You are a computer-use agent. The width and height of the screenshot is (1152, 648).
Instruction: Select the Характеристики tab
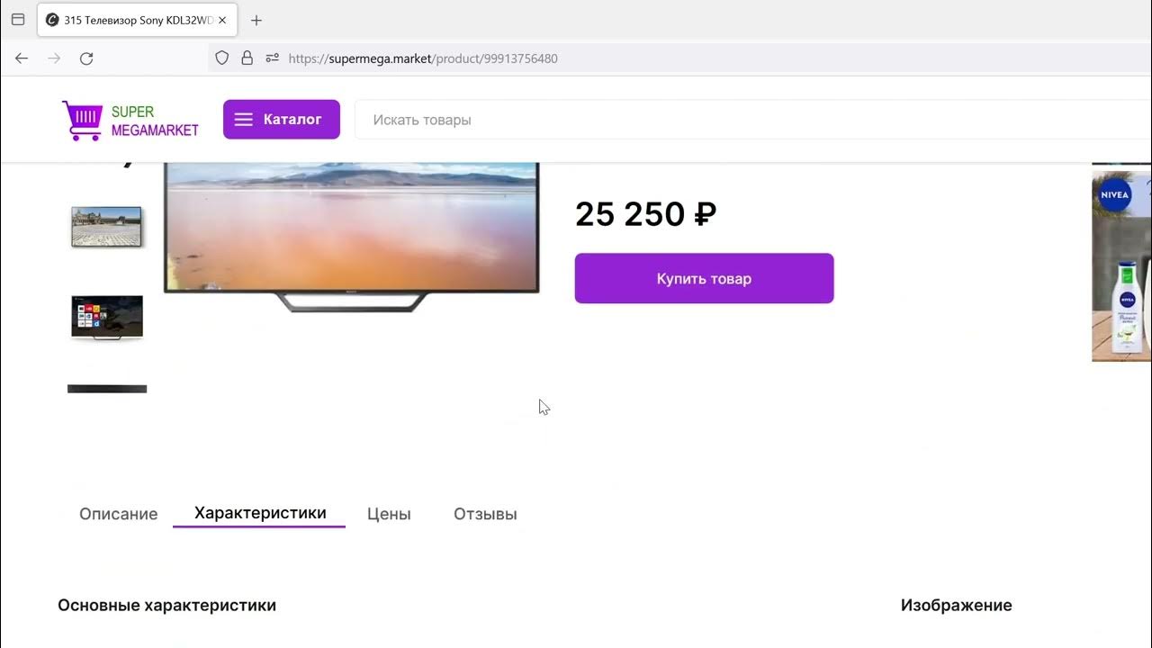tap(260, 513)
